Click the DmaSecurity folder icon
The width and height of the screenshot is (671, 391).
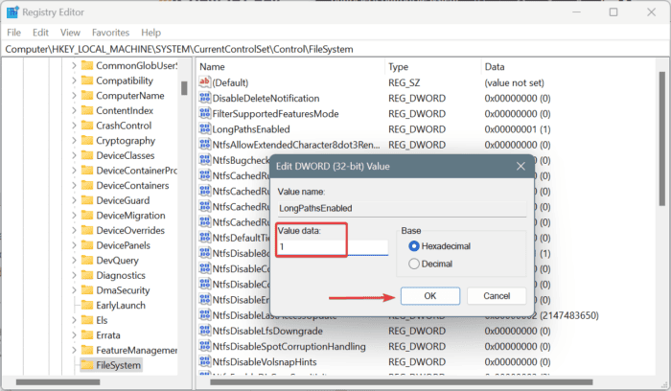point(87,290)
